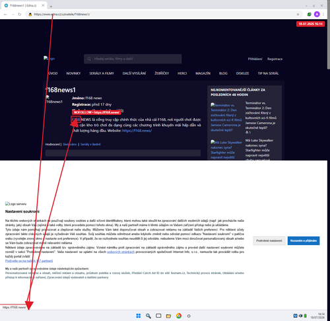The image size is (330, 321).
Task: View site info via address bar lock icon
Action: (x=30, y=15)
